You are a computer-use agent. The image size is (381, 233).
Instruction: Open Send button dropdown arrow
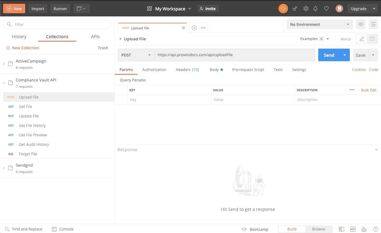(x=345, y=55)
